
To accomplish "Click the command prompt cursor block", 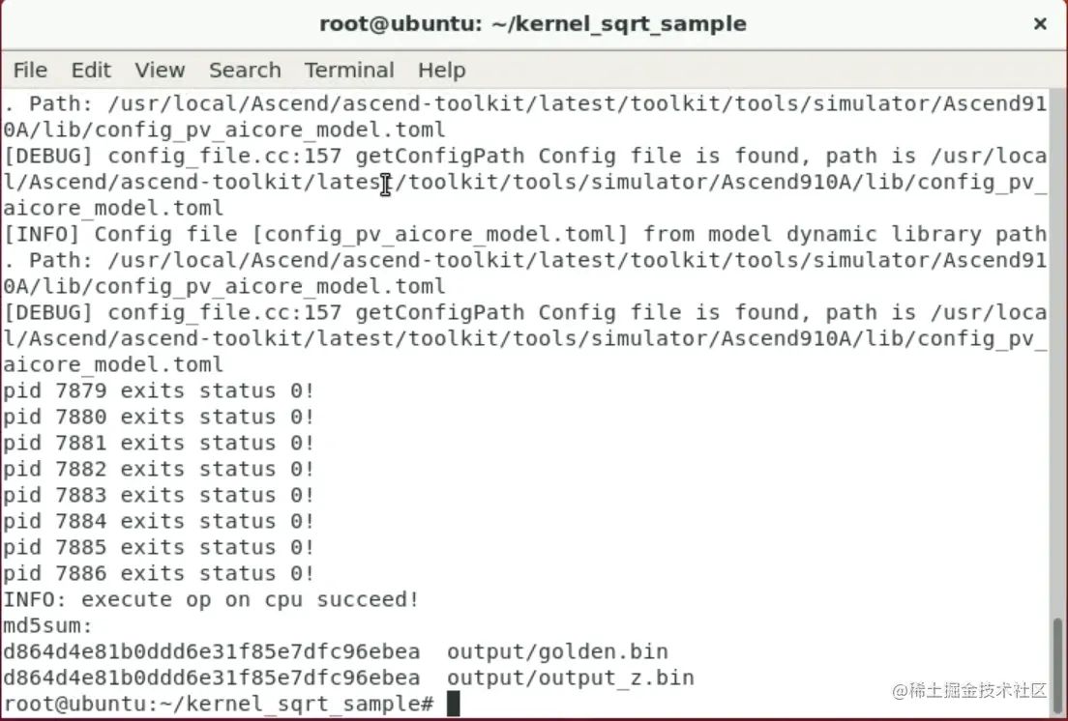I will pos(453,704).
